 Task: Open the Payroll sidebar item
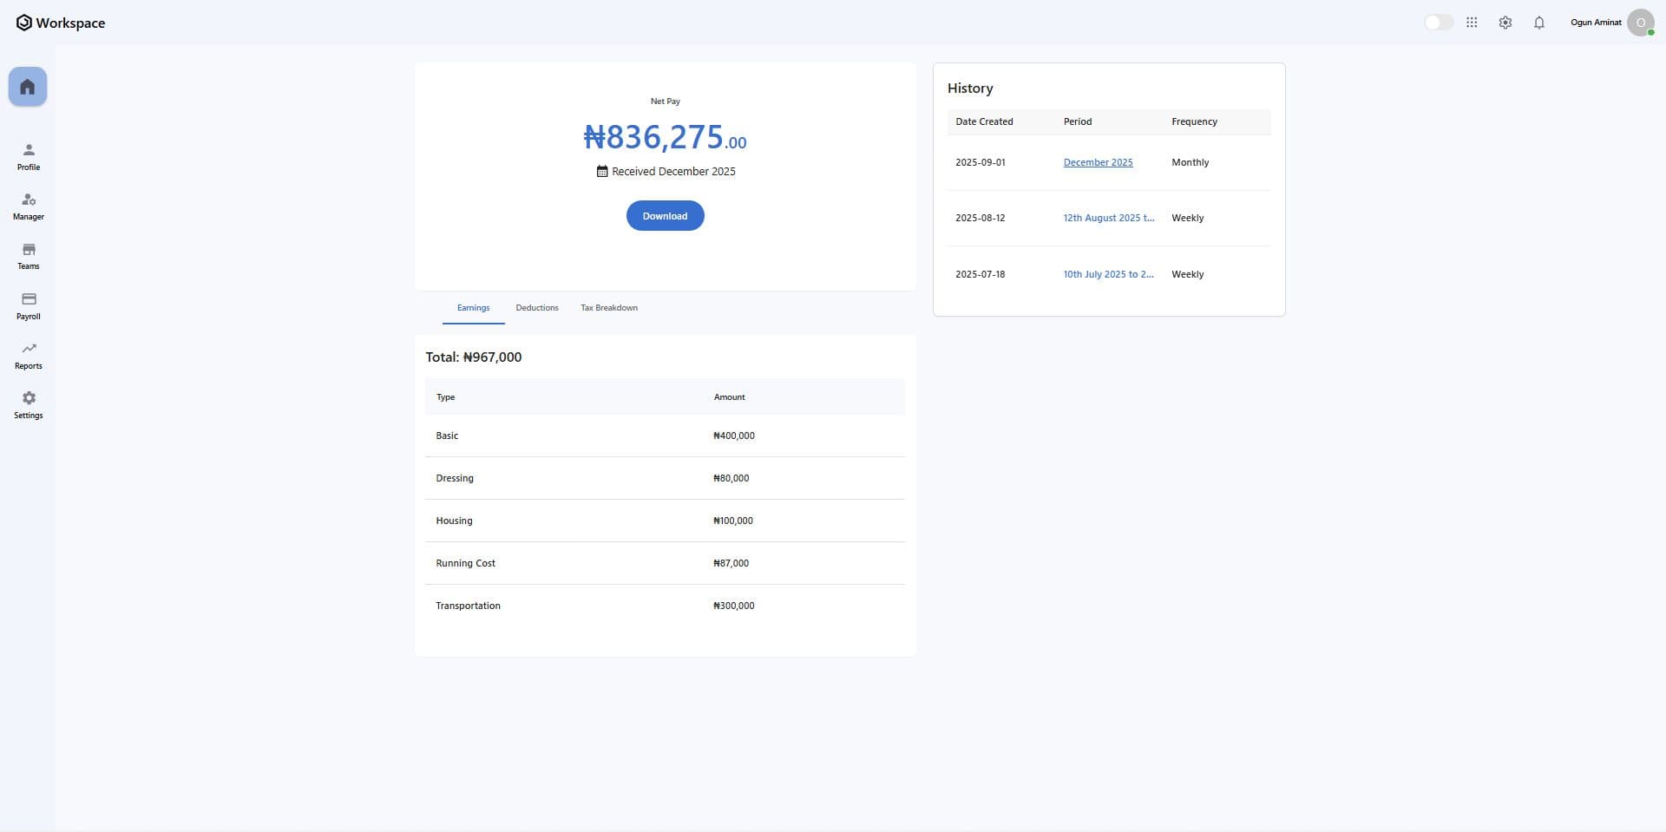click(x=29, y=306)
